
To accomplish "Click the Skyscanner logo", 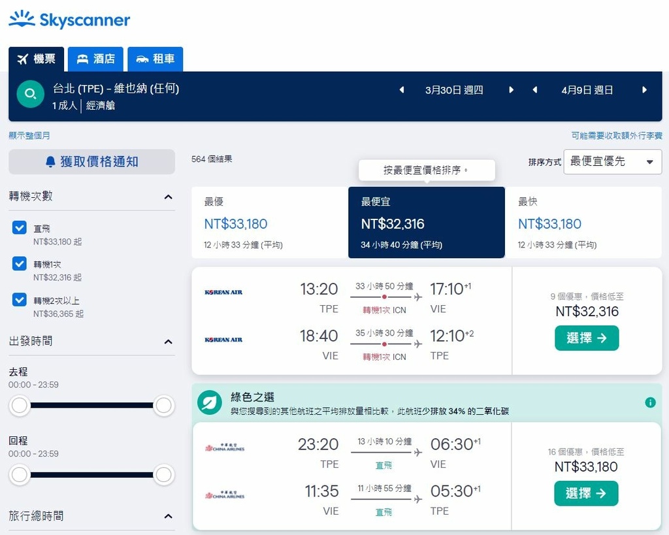I will (69, 20).
